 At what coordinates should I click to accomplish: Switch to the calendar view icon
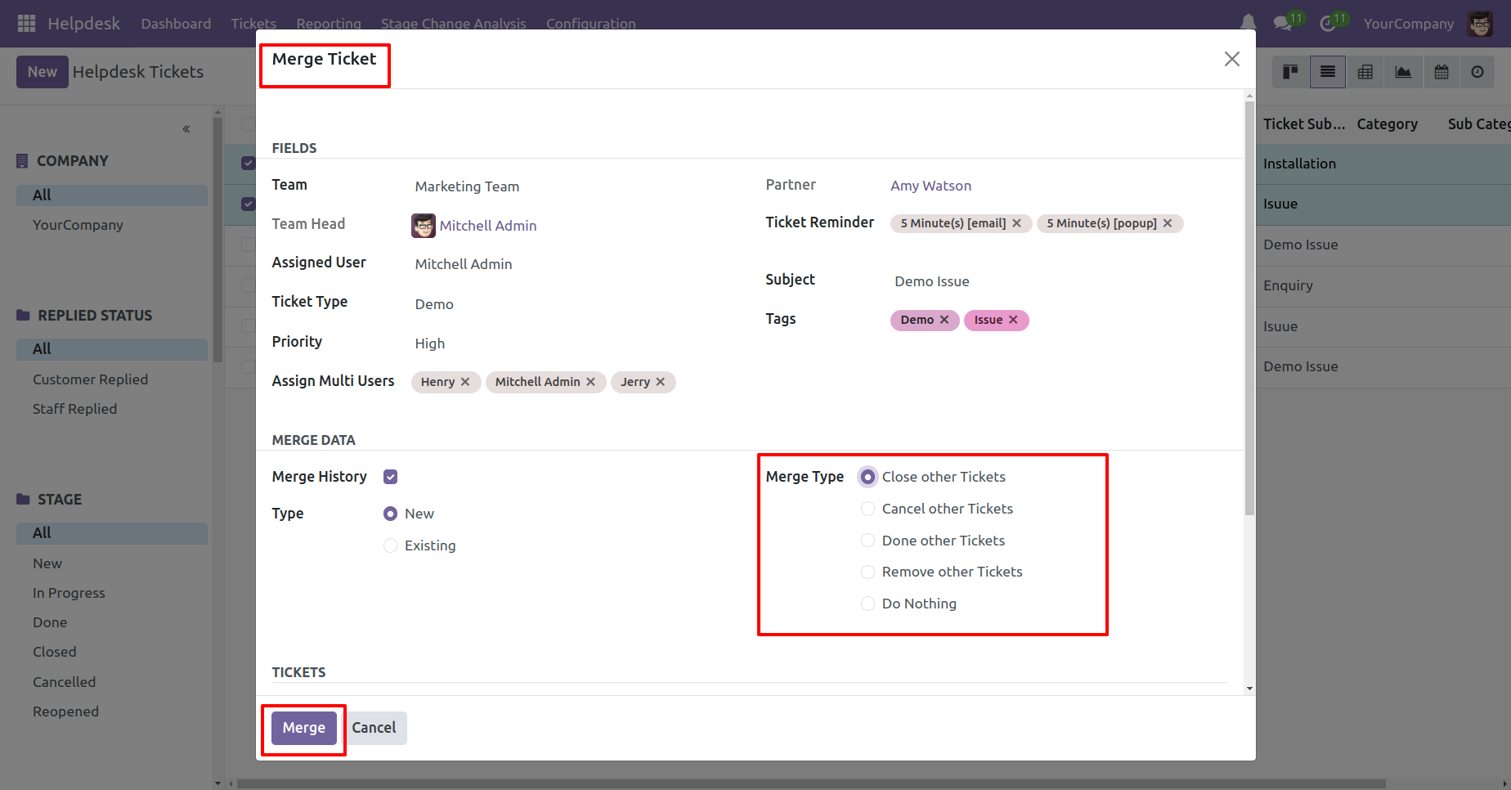pos(1442,72)
